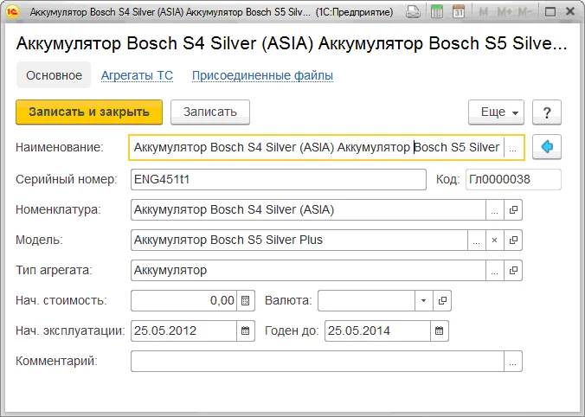Screen dimensions: 585x417
Task: Open the Номенклатура item card icon
Action: (x=513, y=209)
